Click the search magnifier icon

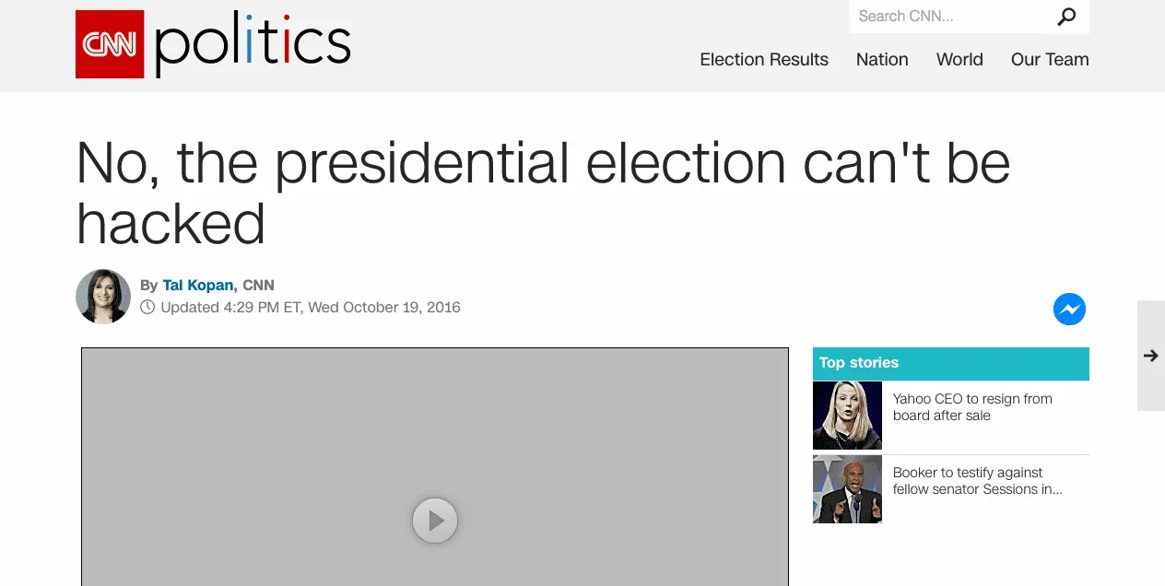tap(1066, 17)
